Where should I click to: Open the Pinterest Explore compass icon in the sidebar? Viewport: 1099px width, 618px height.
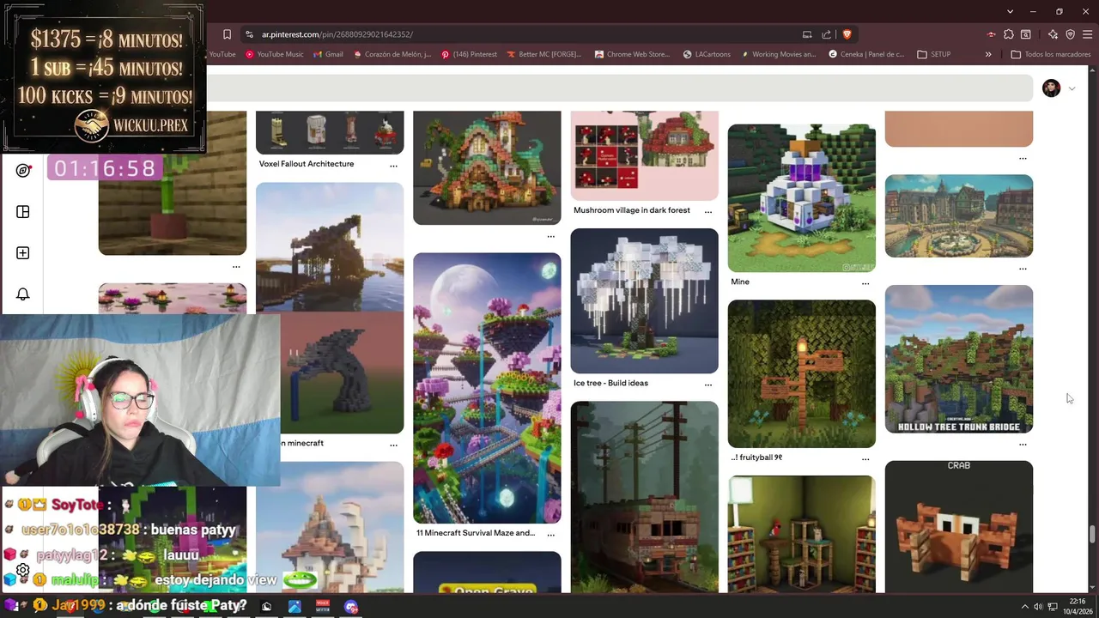click(x=23, y=170)
